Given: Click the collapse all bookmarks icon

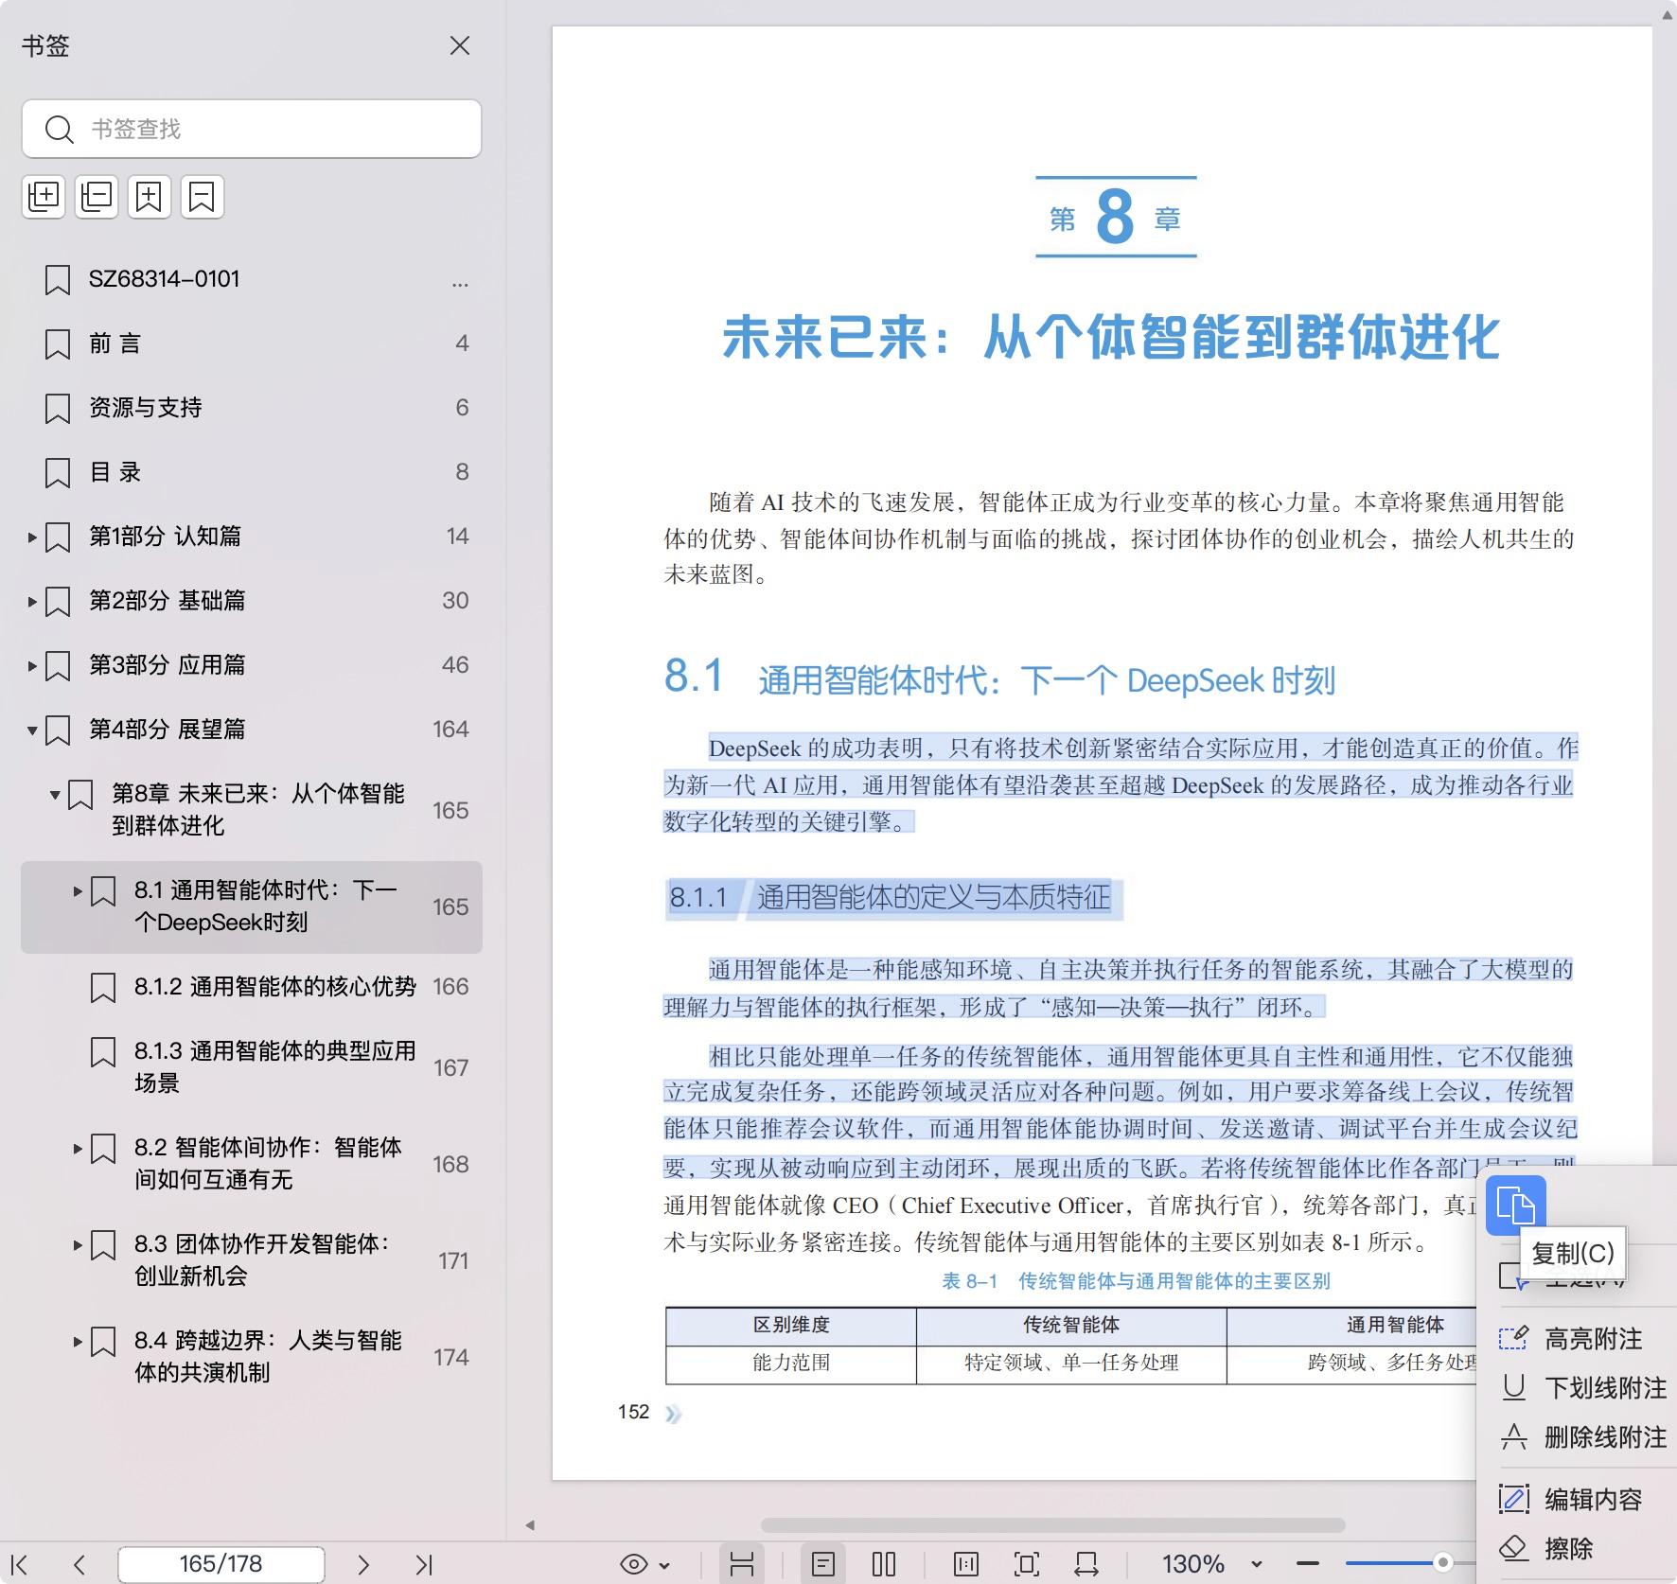Looking at the screenshot, I should click(x=97, y=197).
